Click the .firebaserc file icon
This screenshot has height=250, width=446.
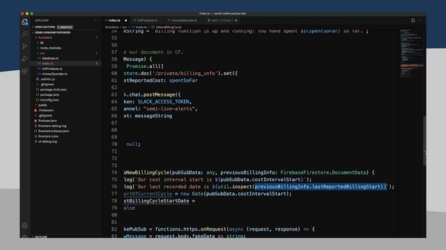36,110
